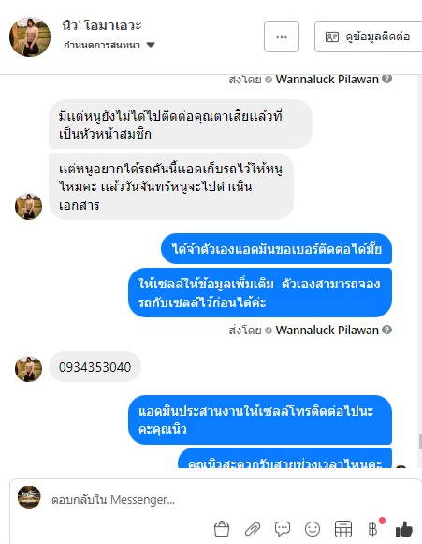Viewport: 422px width, 544px height.
Task: Click the shopping bag icon in composer
Action: coord(222,529)
